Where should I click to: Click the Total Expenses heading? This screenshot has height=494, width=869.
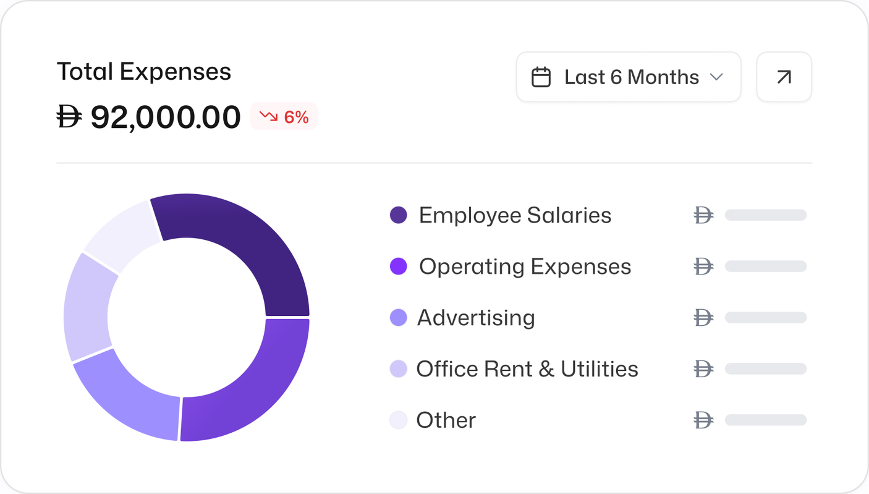click(144, 72)
